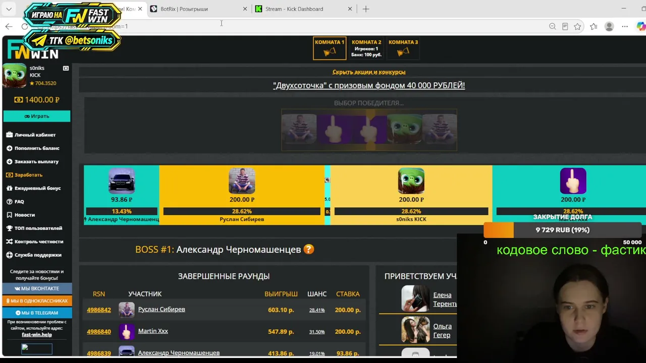
Task: Open the browser three-dot settings menu
Action: pos(625,26)
